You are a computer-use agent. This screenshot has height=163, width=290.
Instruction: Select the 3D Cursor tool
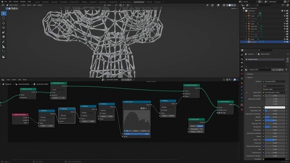coord(4,18)
